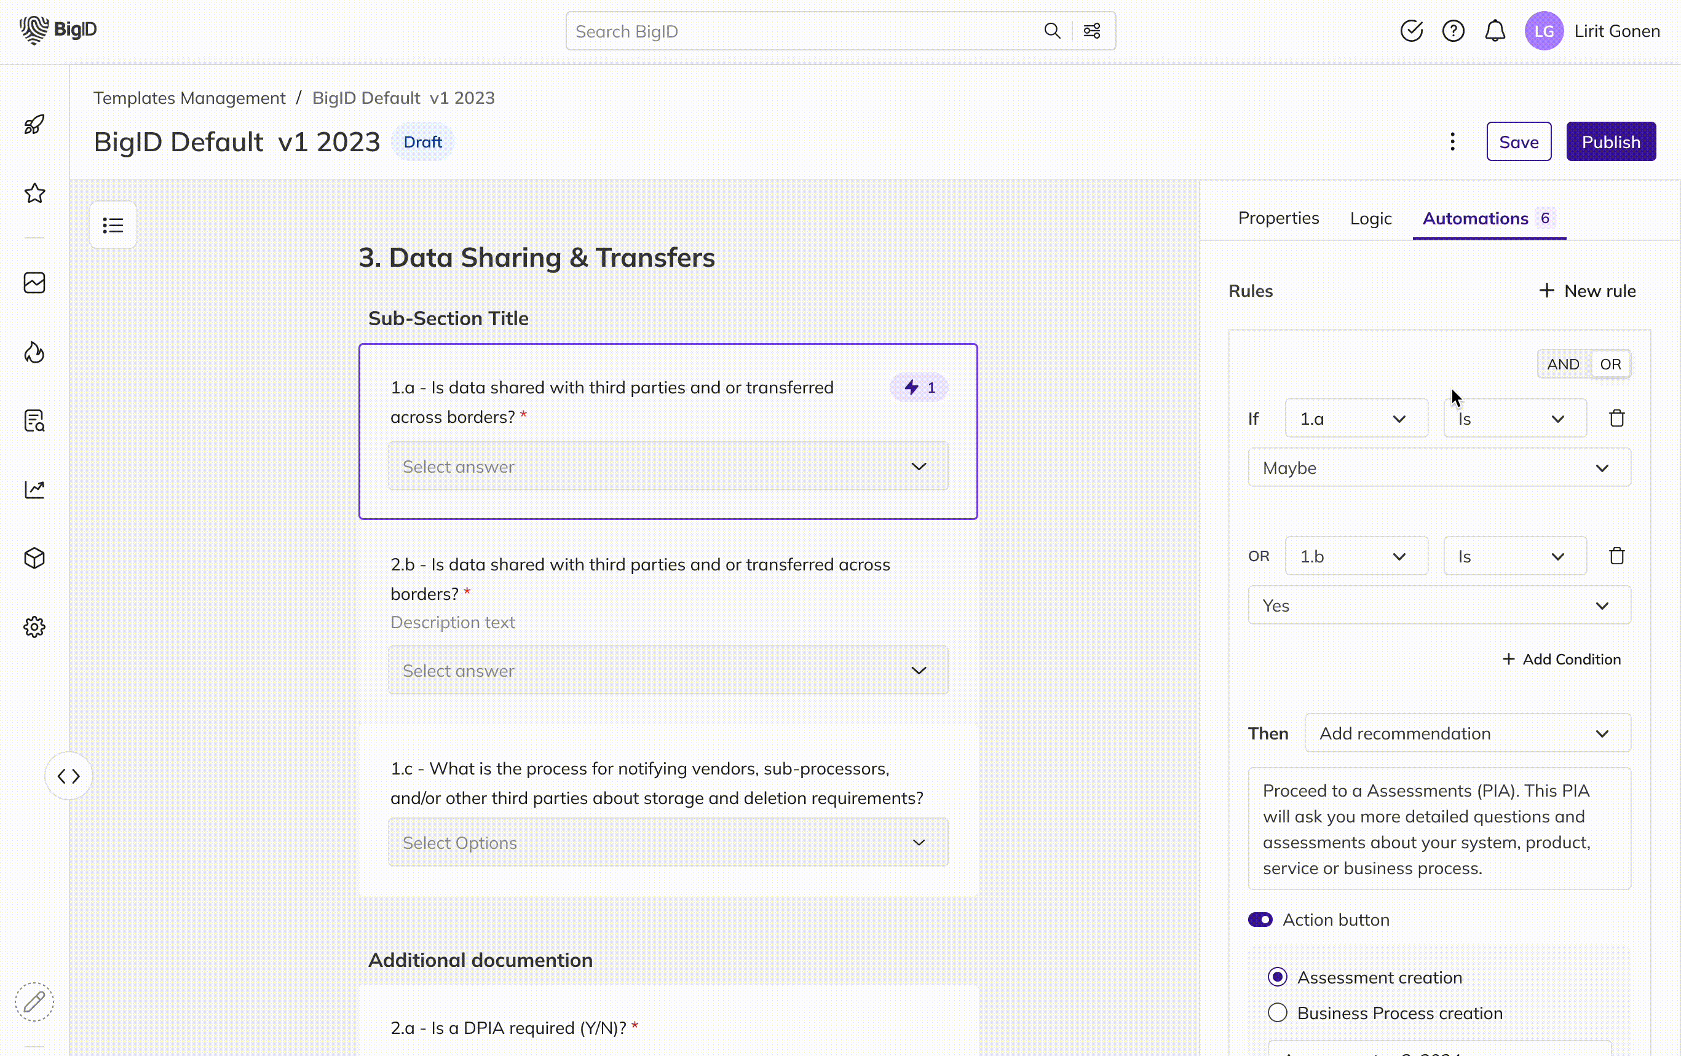Screen dimensions: 1681x1056
Task: Expand the Maybe value dropdown
Action: tap(1439, 468)
